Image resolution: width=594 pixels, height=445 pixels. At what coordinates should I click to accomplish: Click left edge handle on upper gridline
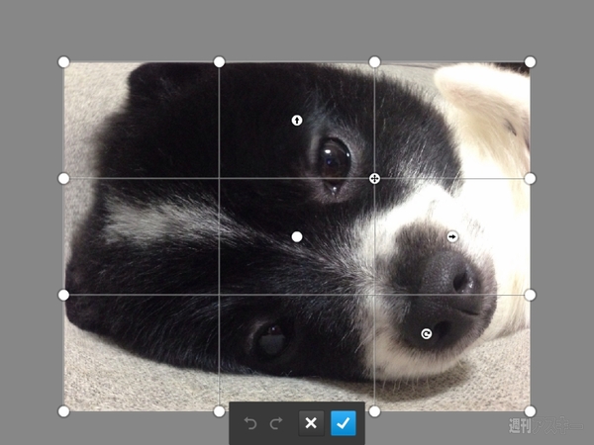coord(63,178)
